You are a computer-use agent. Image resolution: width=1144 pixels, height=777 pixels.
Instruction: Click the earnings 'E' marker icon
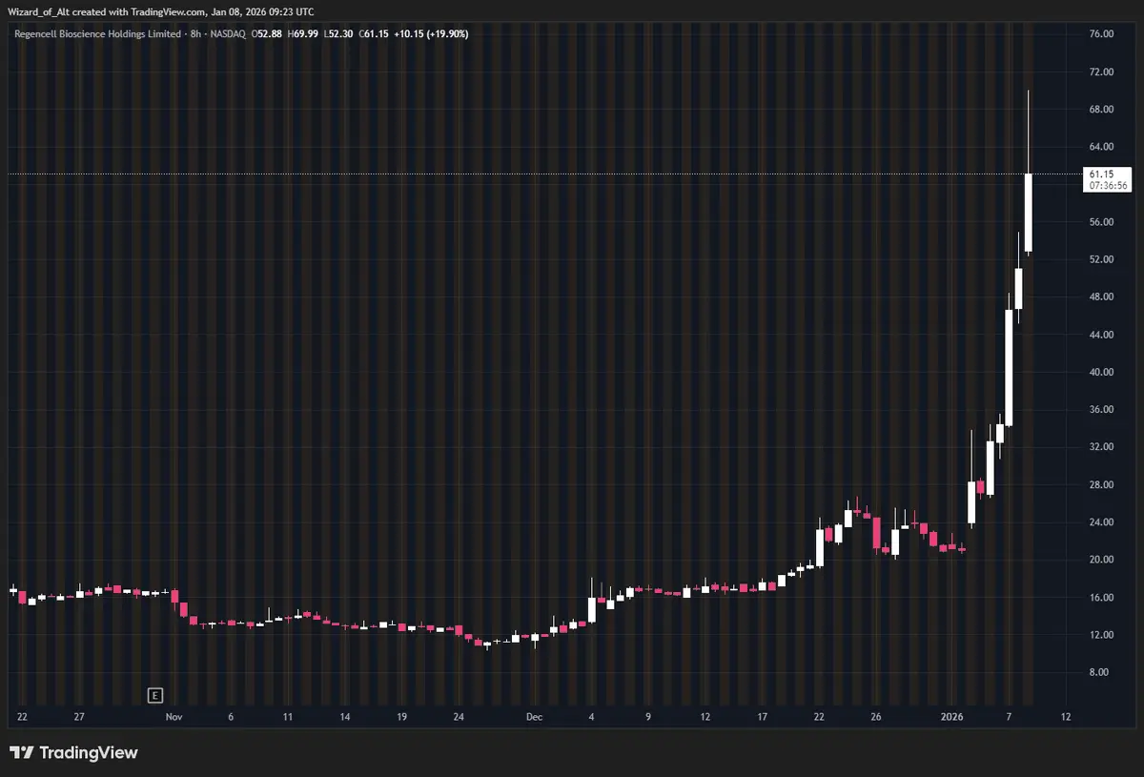(x=155, y=694)
